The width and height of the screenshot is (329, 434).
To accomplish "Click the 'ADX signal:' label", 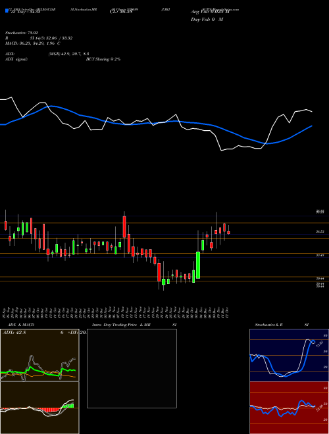I will tap(16, 59).
